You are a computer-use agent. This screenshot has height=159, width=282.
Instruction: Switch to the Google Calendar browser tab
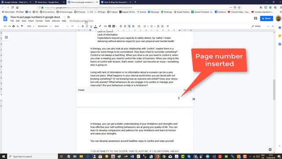[x=16, y=2]
